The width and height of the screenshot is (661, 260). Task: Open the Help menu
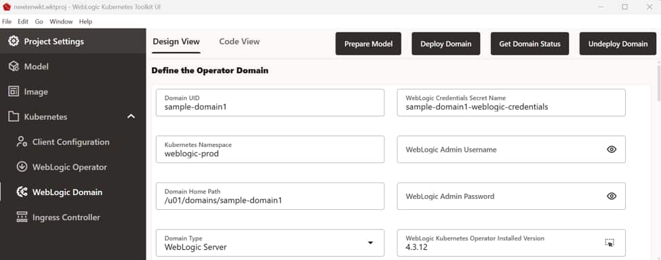tap(85, 22)
